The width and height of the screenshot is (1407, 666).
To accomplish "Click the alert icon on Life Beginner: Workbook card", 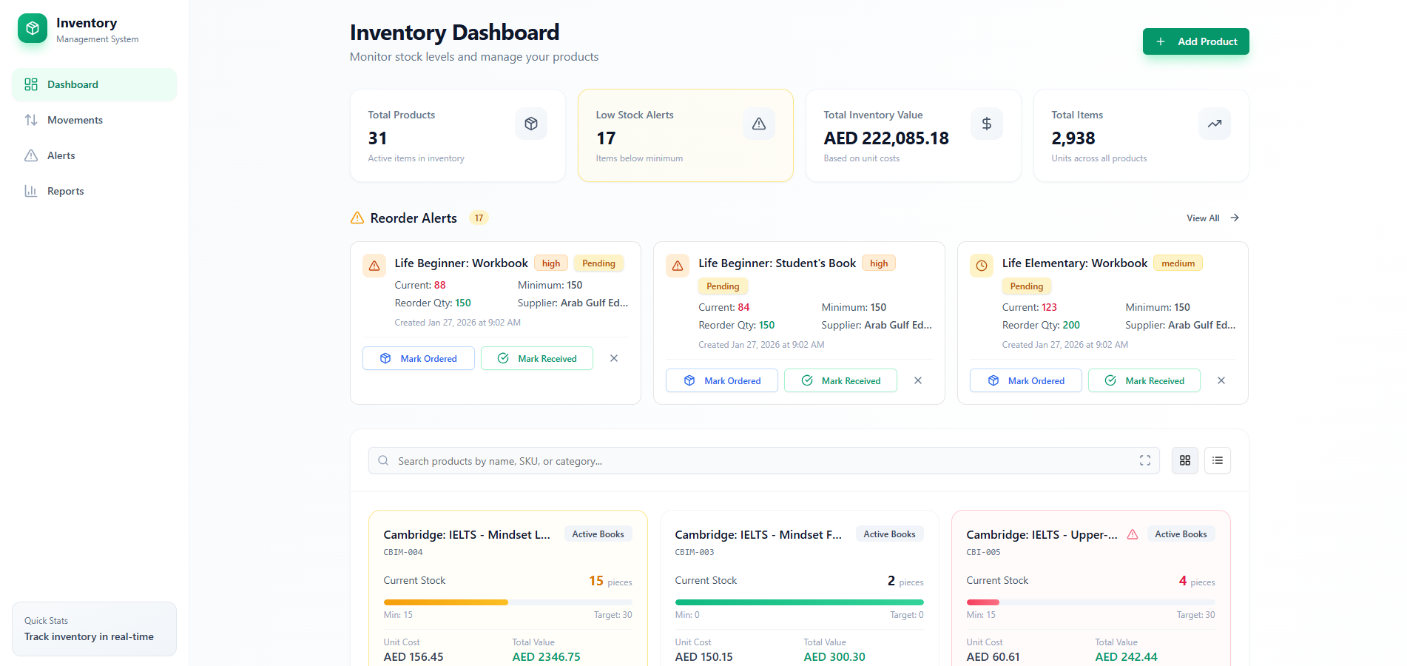I will [x=374, y=266].
